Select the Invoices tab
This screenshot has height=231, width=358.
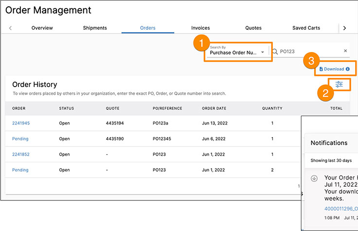[200, 28]
